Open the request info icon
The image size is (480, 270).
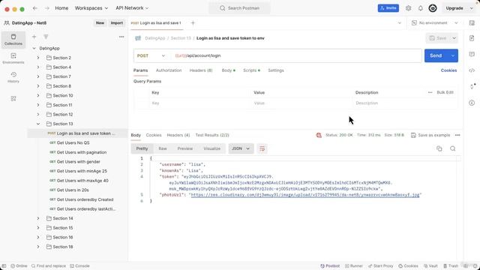pyautogui.click(x=472, y=103)
